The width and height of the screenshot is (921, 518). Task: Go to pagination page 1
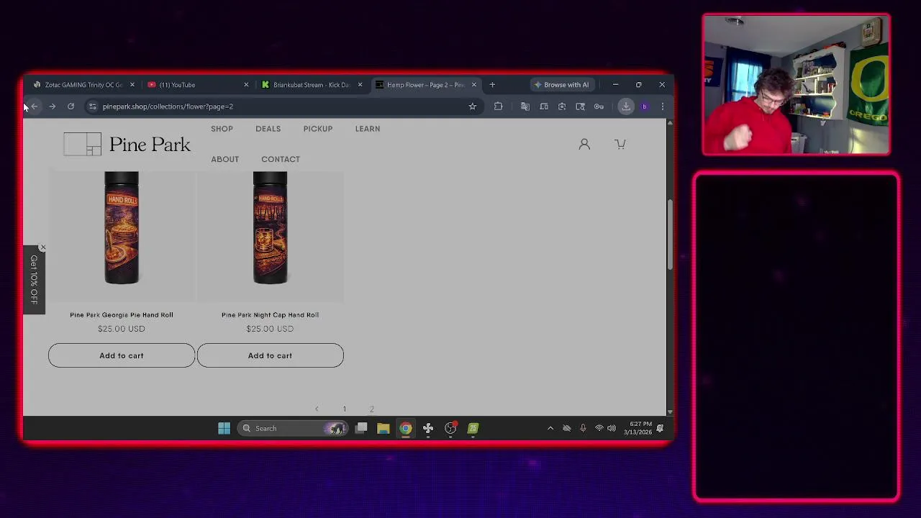click(x=344, y=409)
